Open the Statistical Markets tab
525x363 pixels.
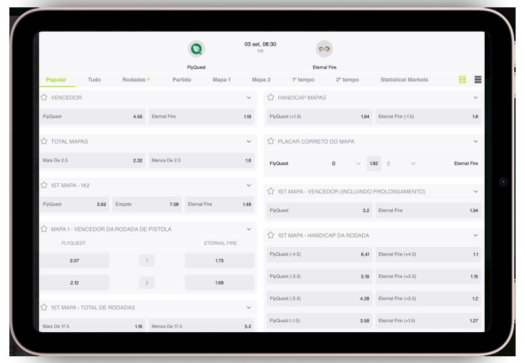[404, 80]
